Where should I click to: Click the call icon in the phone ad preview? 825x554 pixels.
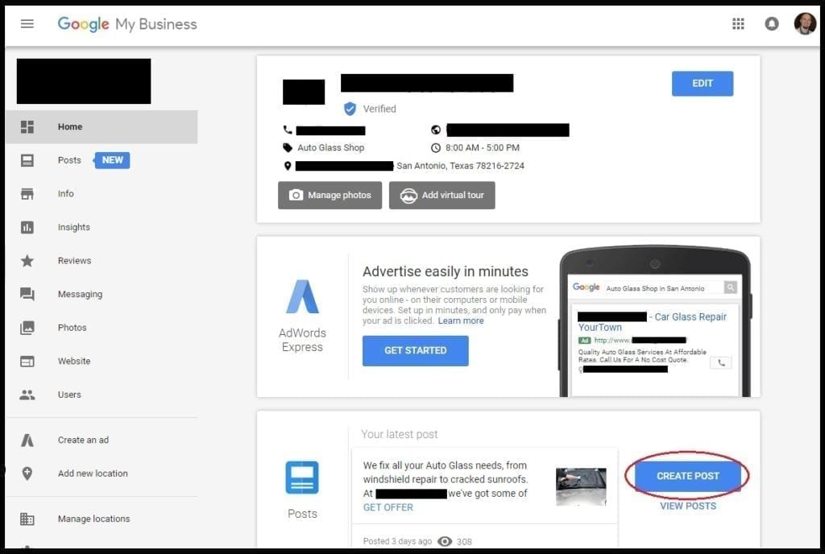(721, 362)
